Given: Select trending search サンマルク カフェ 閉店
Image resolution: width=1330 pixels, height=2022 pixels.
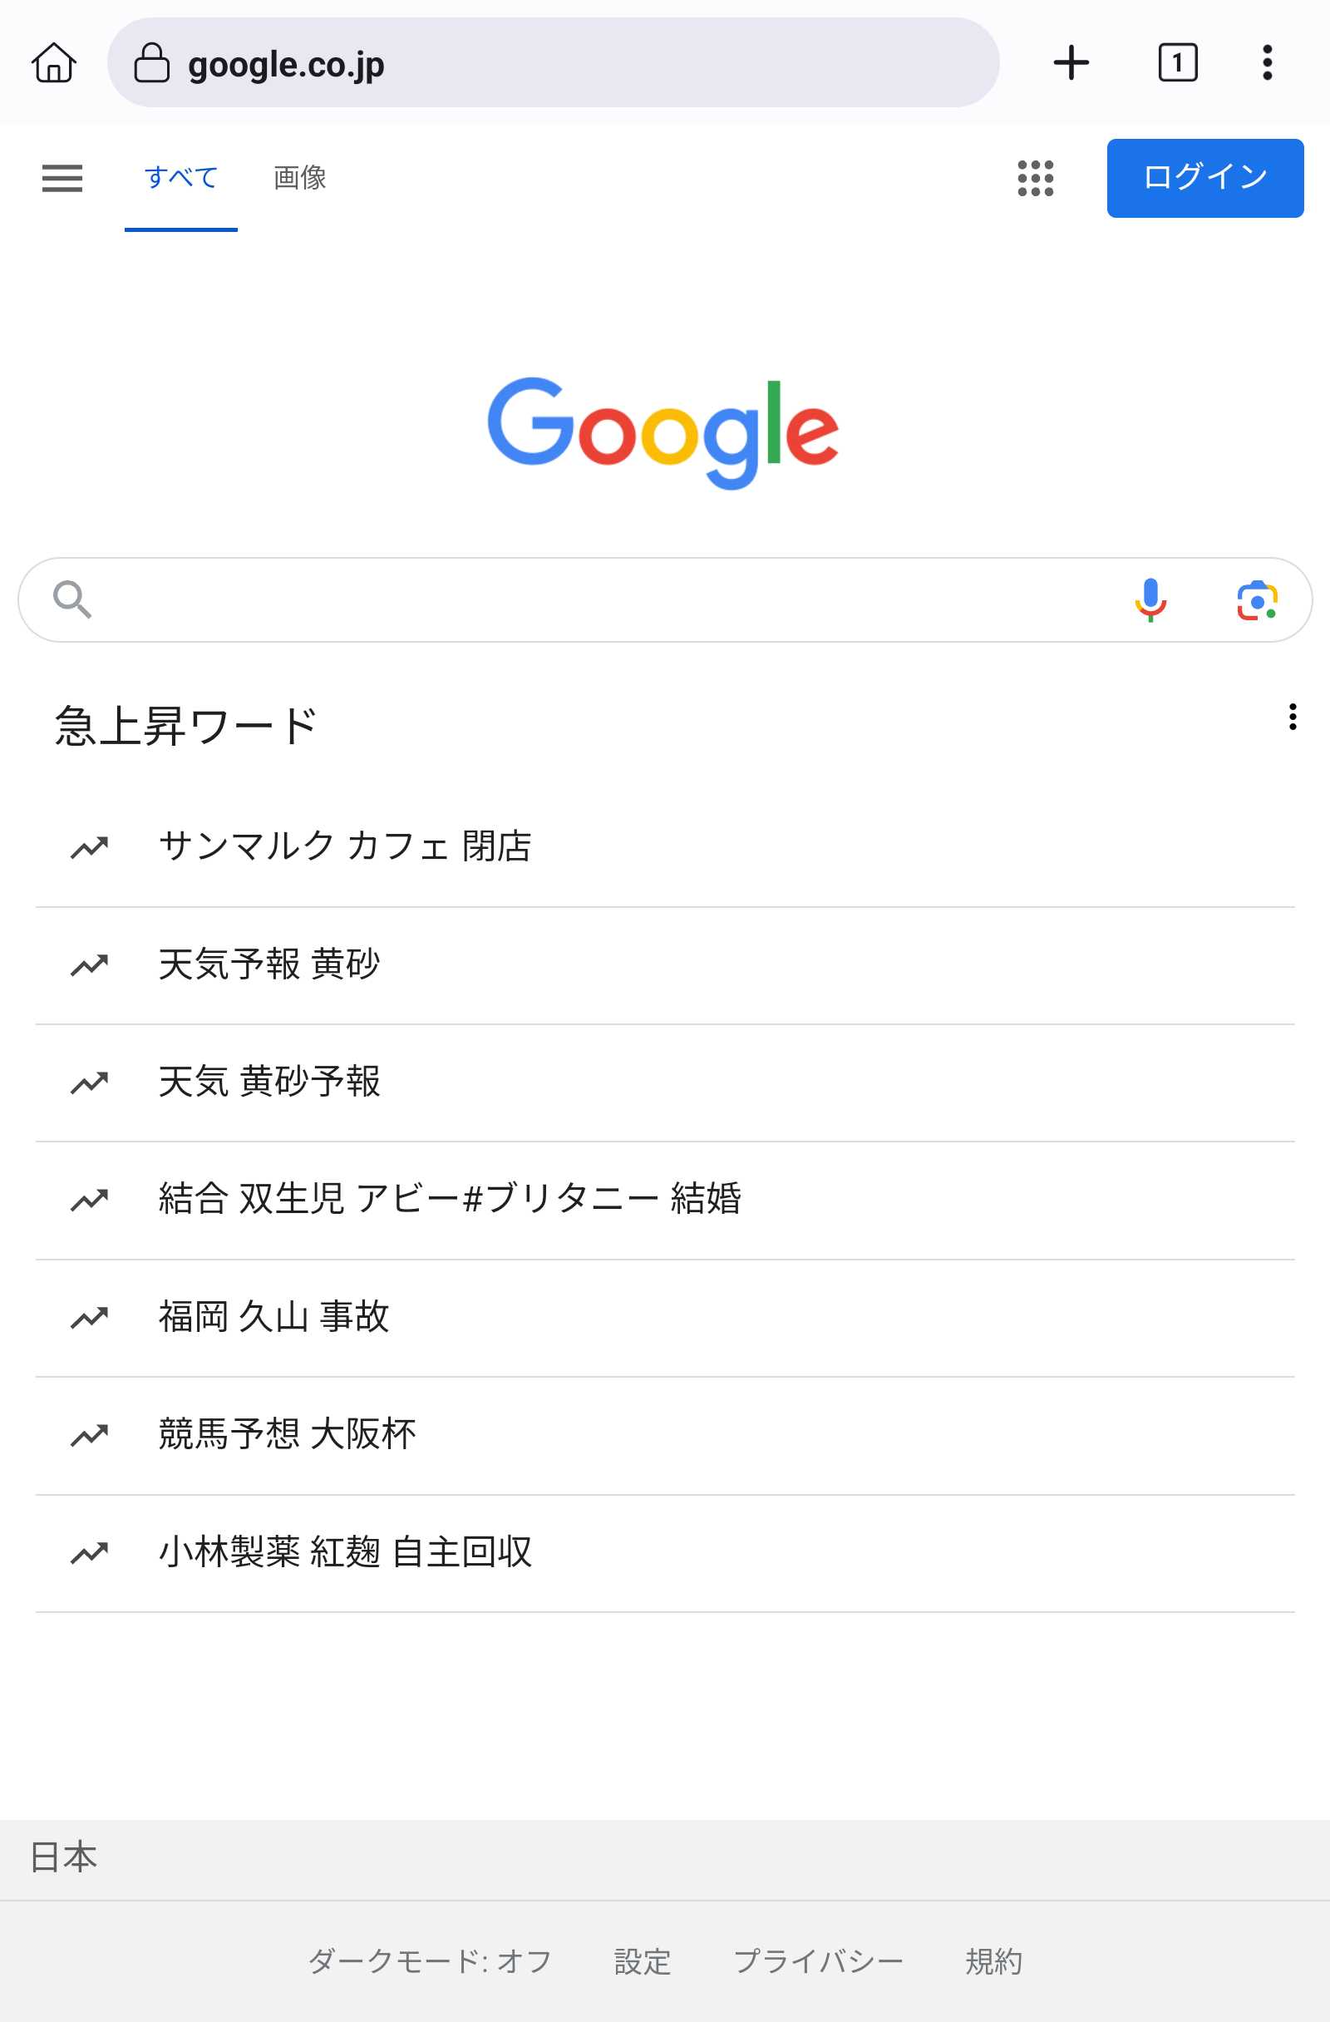Looking at the screenshot, I should pyautogui.click(x=345, y=846).
